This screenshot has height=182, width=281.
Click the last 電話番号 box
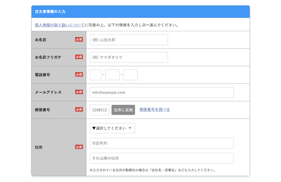(x=130, y=75)
